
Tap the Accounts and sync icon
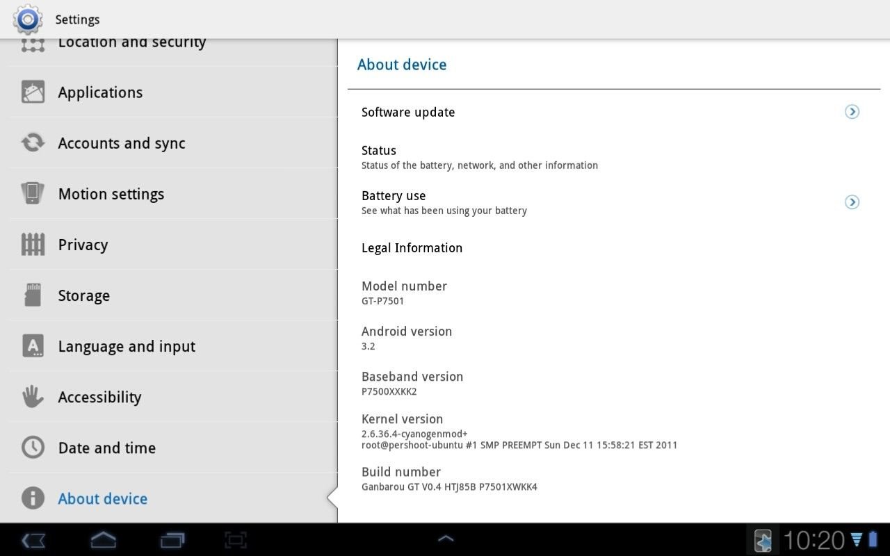[x=33, y=143]
